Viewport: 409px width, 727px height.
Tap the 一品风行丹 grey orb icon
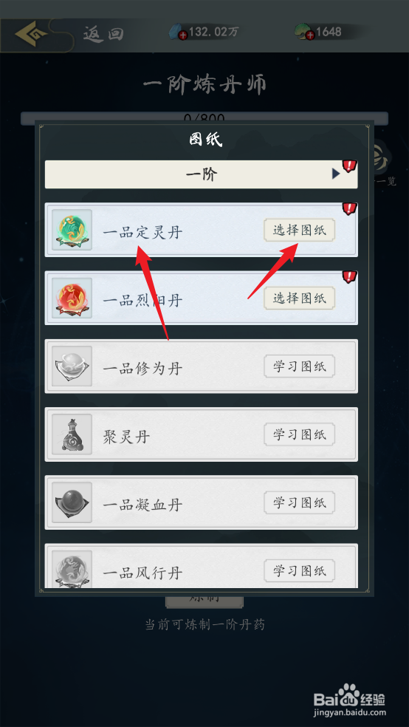(x=72, y=570)
